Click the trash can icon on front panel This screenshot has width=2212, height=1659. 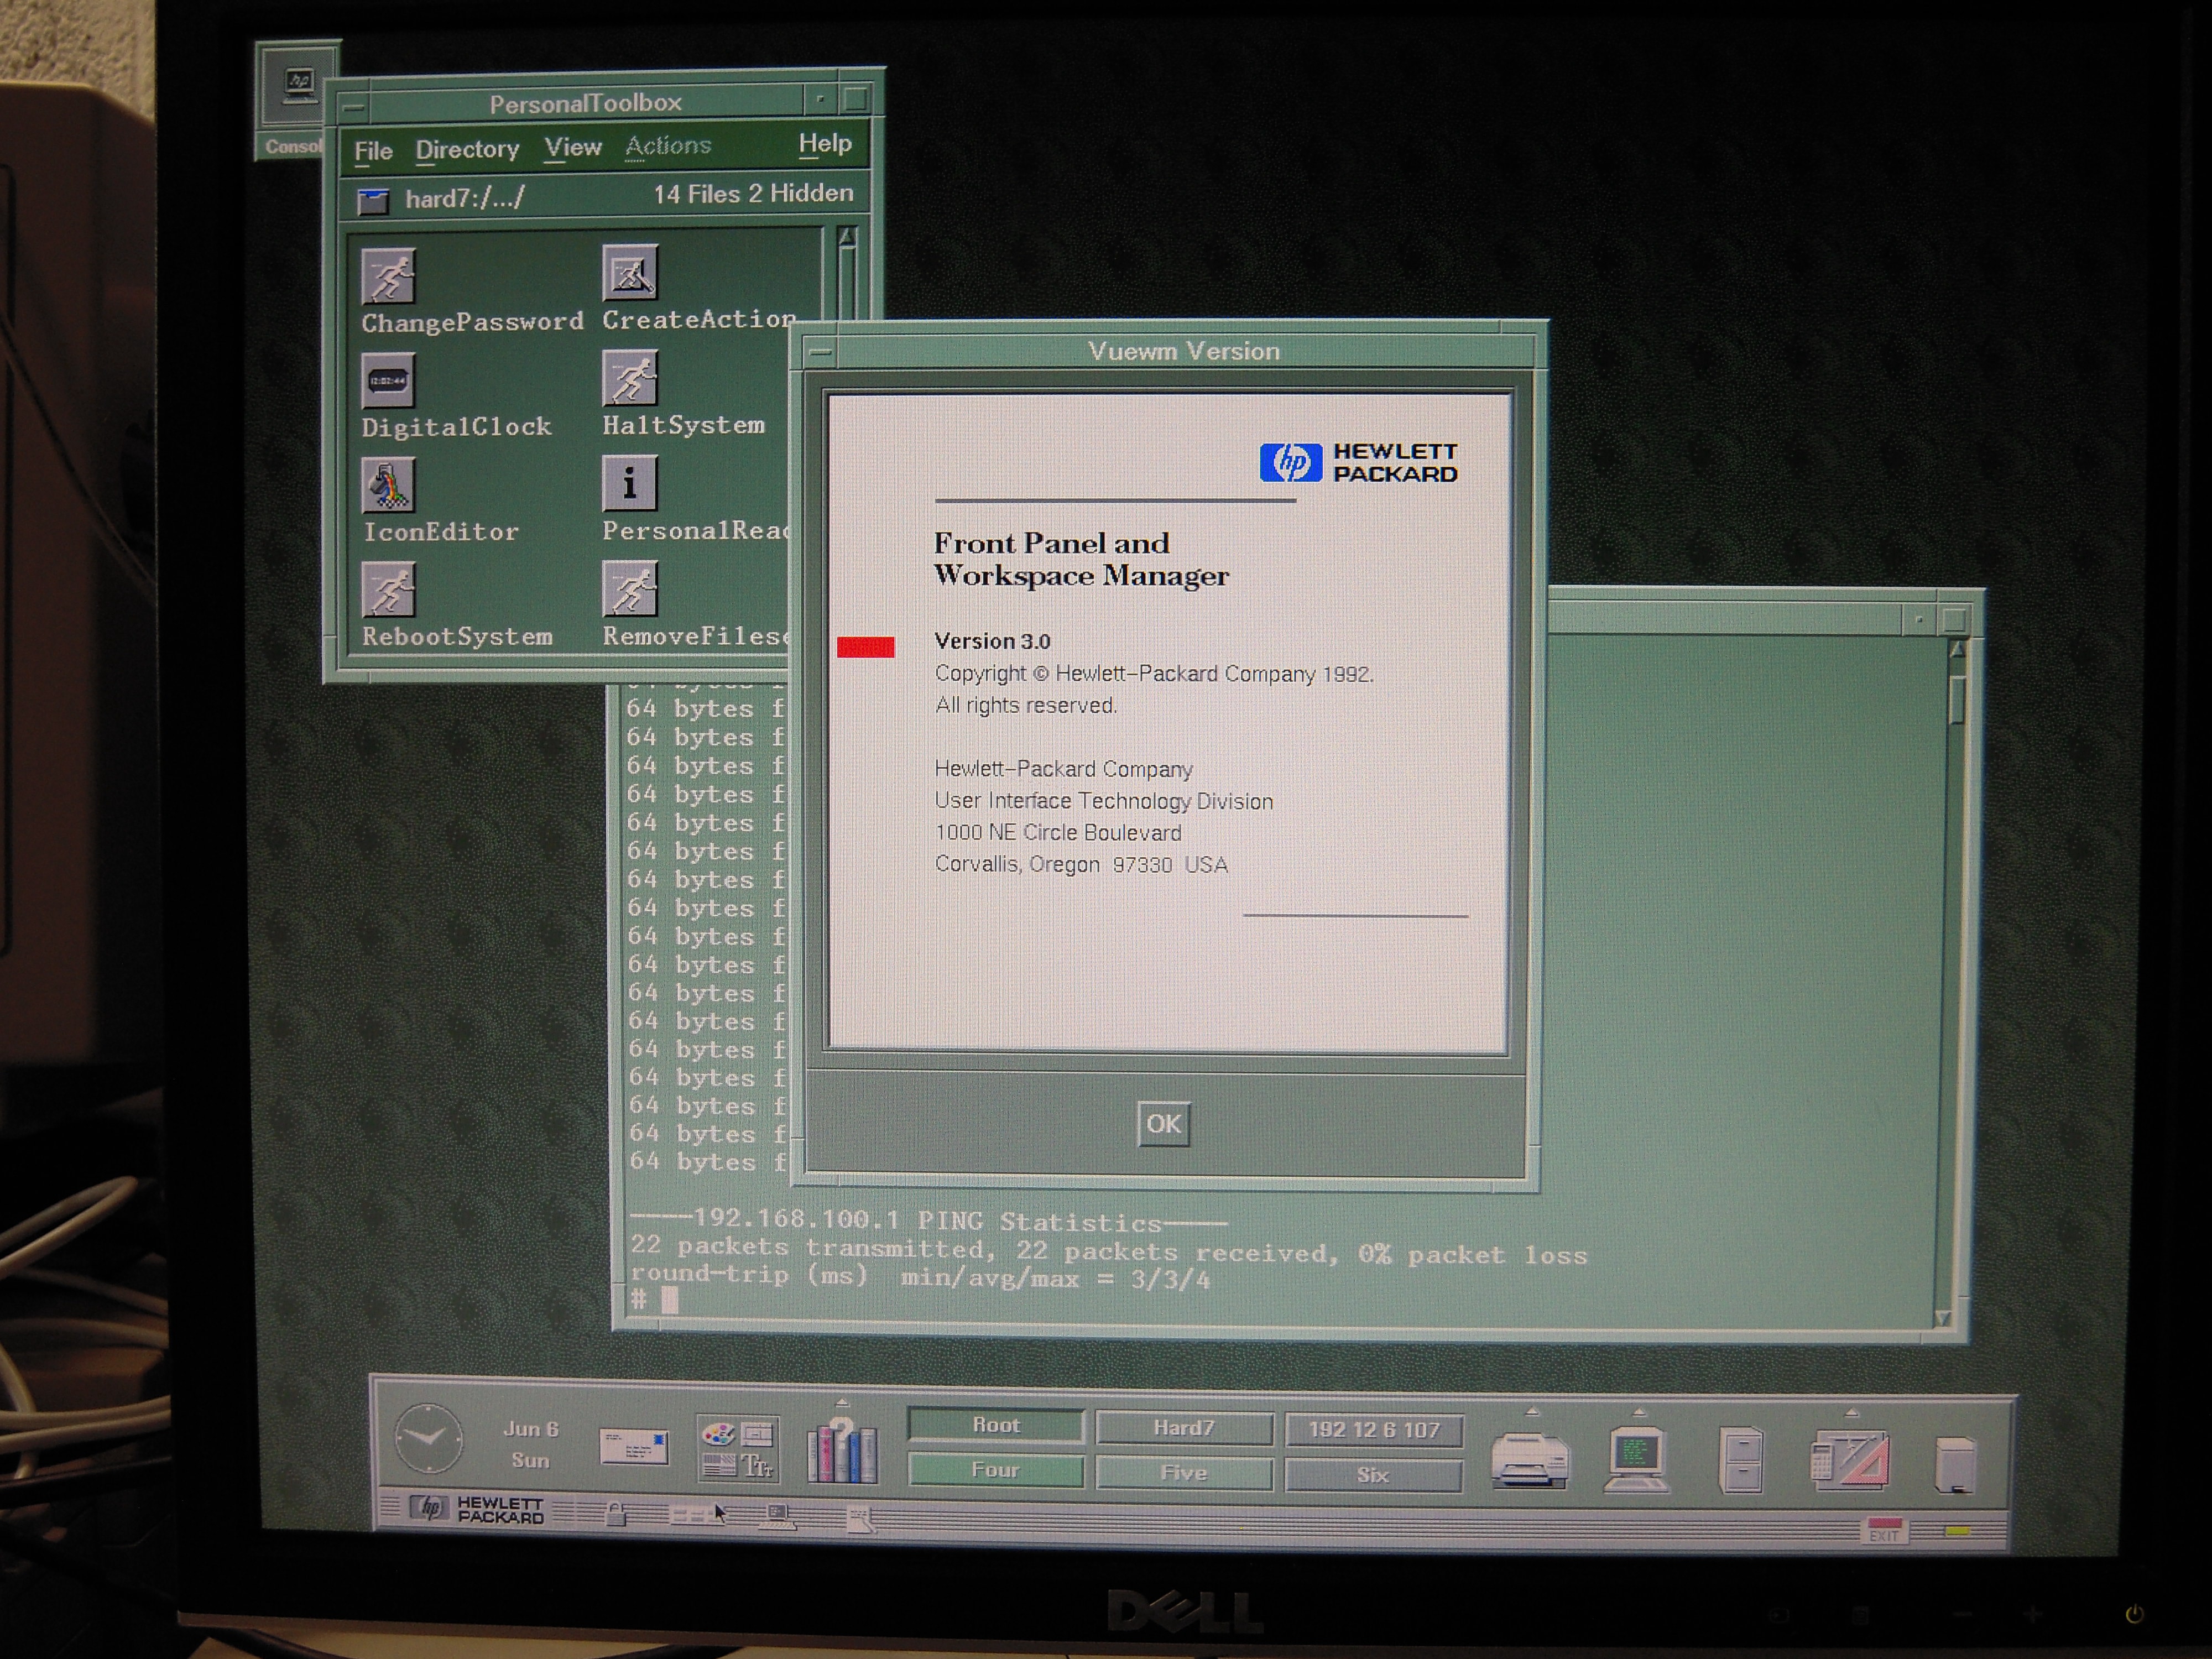1955,1464
